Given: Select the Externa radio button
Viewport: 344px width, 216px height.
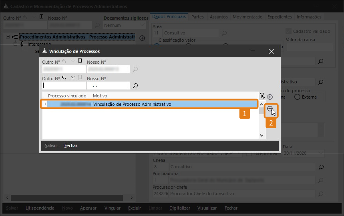Looking at the screenshot, I should (x=297, y=97).
